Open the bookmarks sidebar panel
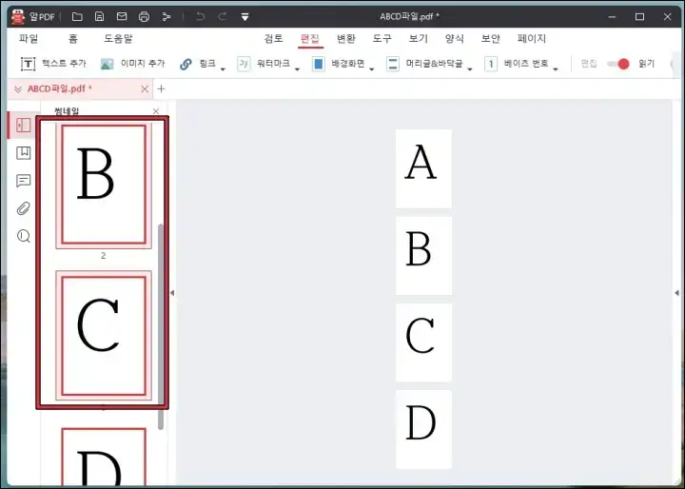 23,153
